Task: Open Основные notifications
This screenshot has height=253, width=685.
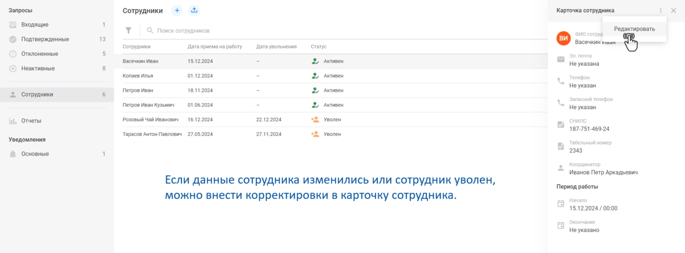Action: pos(35,154)
